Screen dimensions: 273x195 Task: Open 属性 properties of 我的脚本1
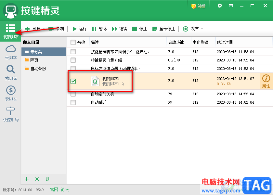[266, 81]
